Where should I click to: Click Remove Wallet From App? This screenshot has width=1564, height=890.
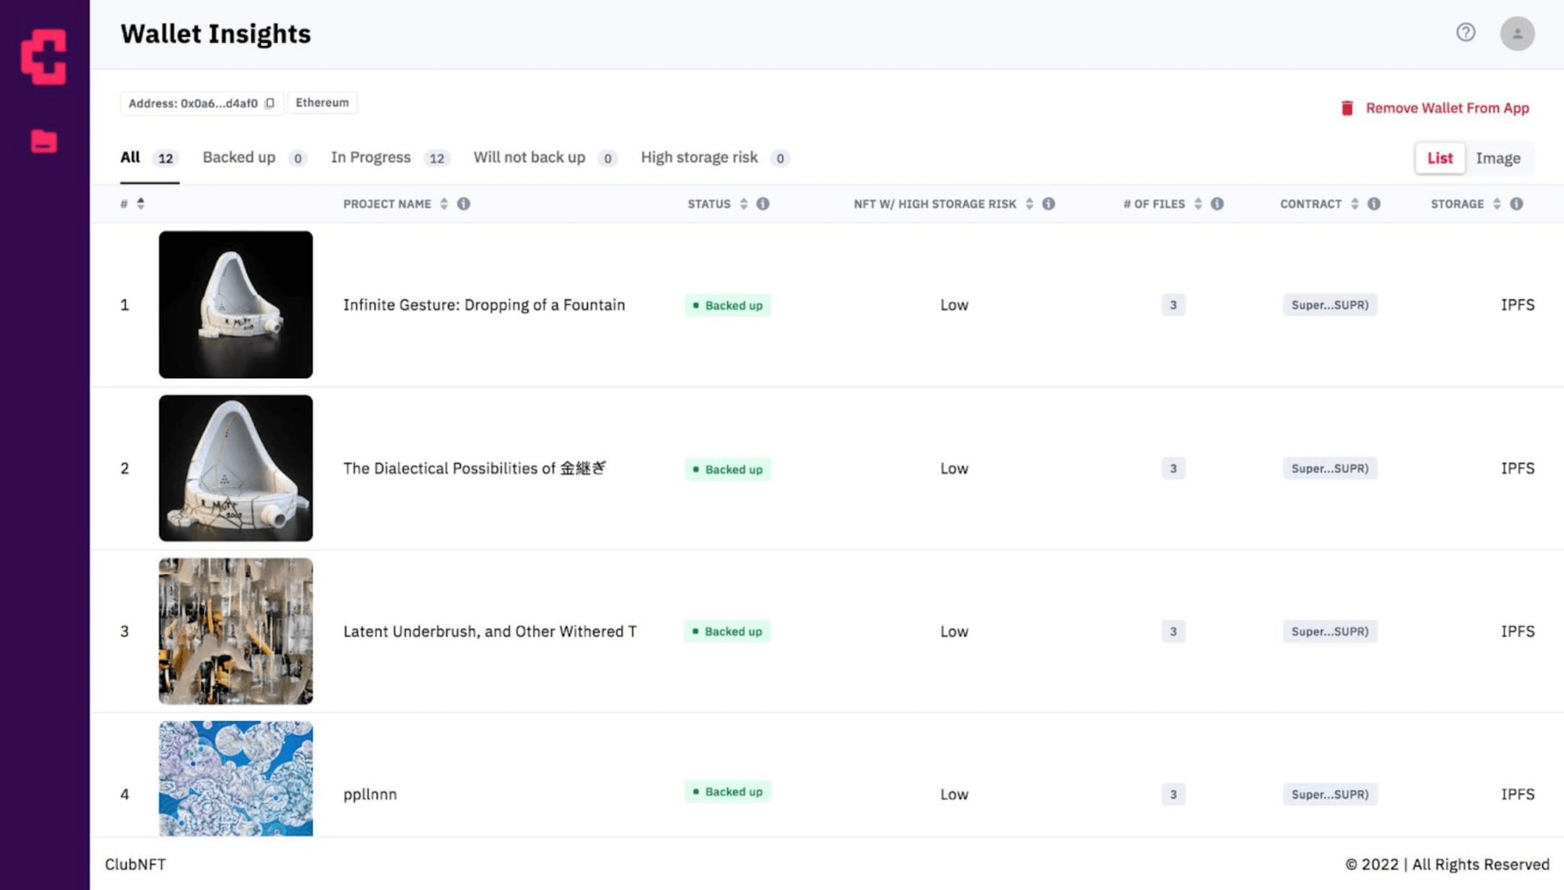click(x=1447, y=108)
